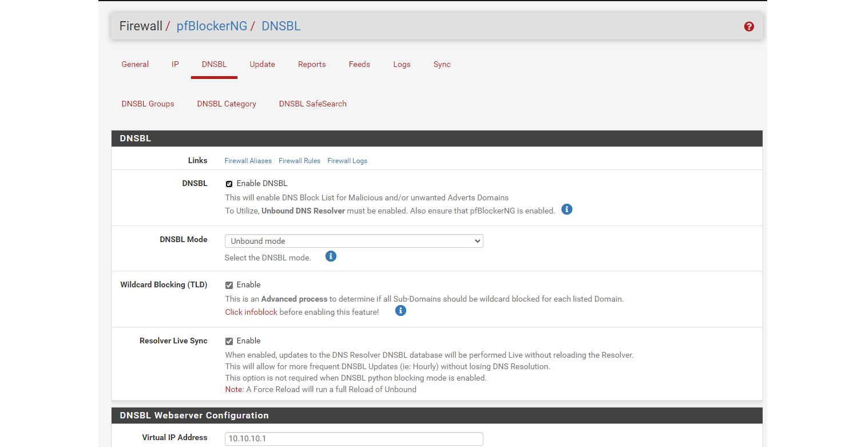Open the red help icon in header
Viewport: 865px width, 447px height.
pos(749,26)
